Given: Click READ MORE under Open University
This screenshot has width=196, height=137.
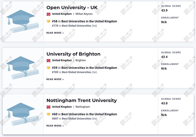Looking at the screenshot, I should point(55,33).
